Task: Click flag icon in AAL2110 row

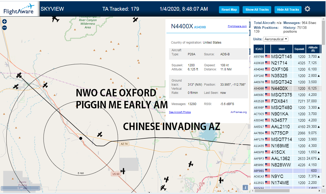Action: coord(268,127)
